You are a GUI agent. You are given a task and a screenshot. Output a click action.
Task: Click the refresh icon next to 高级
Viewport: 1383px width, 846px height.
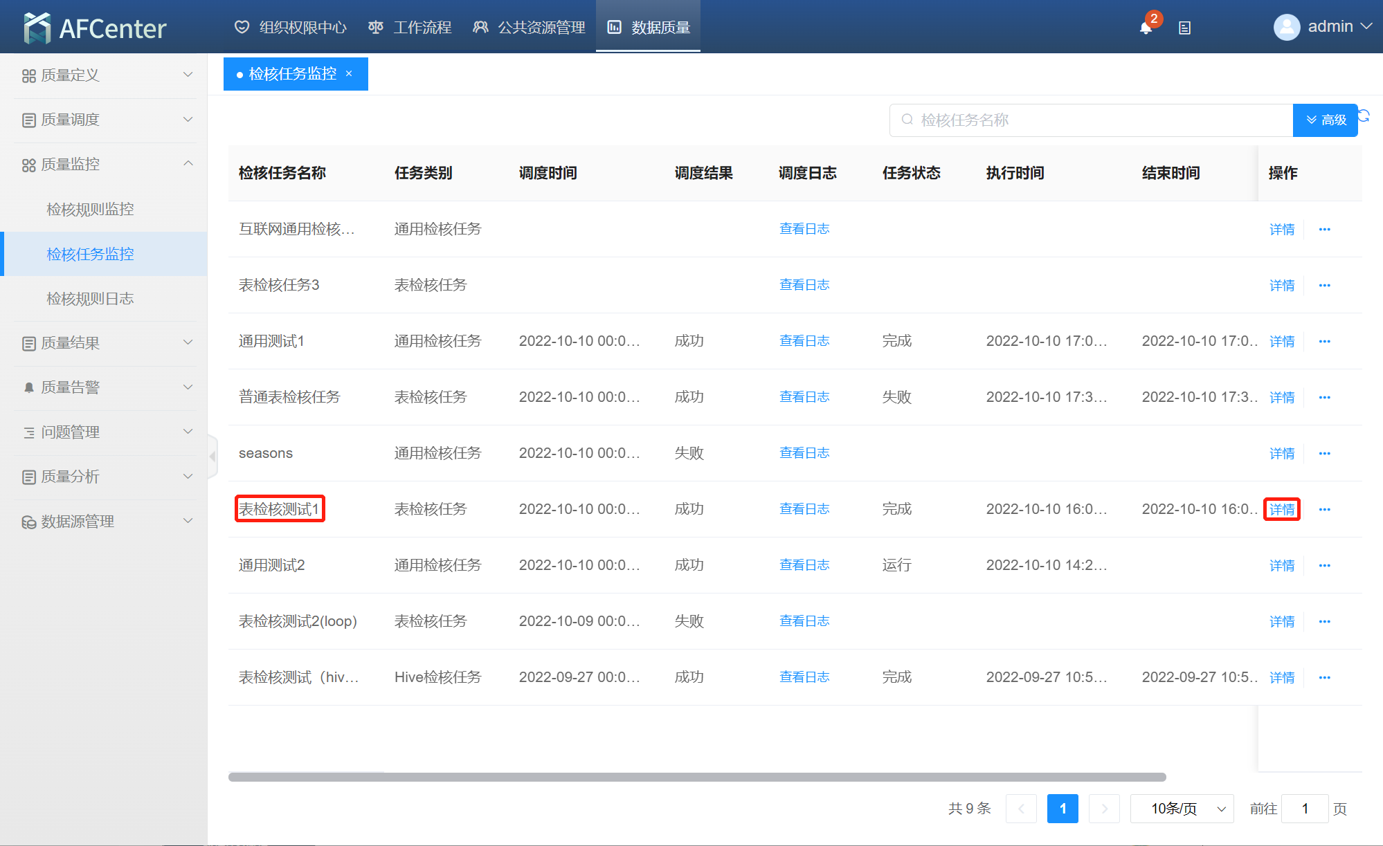pyautogui.click(x=1364, y=116)
